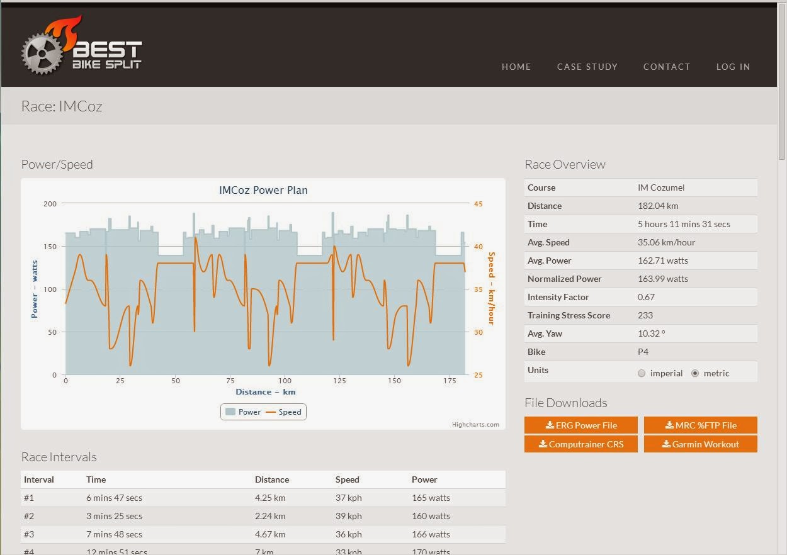Click the 'IM Cozumel' course value
The width and height of the screenshot is (787, 555).
click(661, 188)
